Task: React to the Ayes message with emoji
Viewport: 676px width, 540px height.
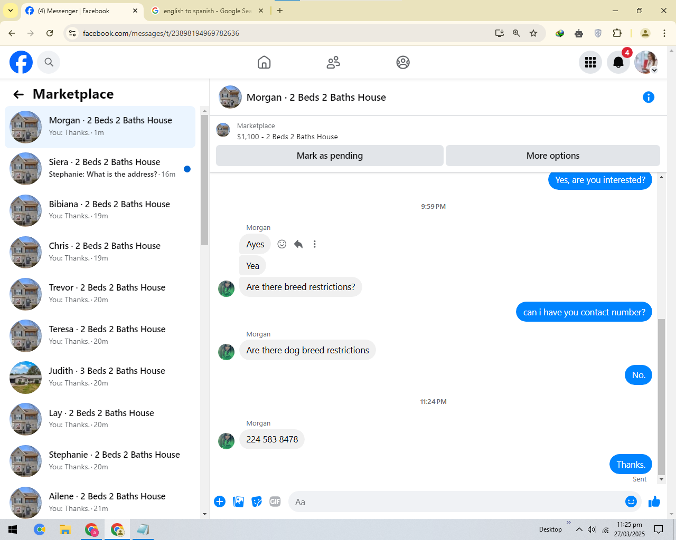Action: point(282,244)
